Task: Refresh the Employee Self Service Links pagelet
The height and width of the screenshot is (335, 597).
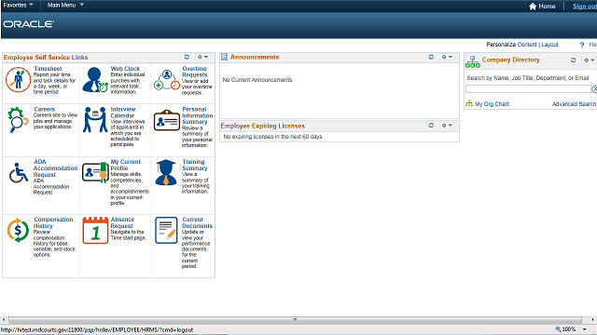Action: [x=187, y=57]
